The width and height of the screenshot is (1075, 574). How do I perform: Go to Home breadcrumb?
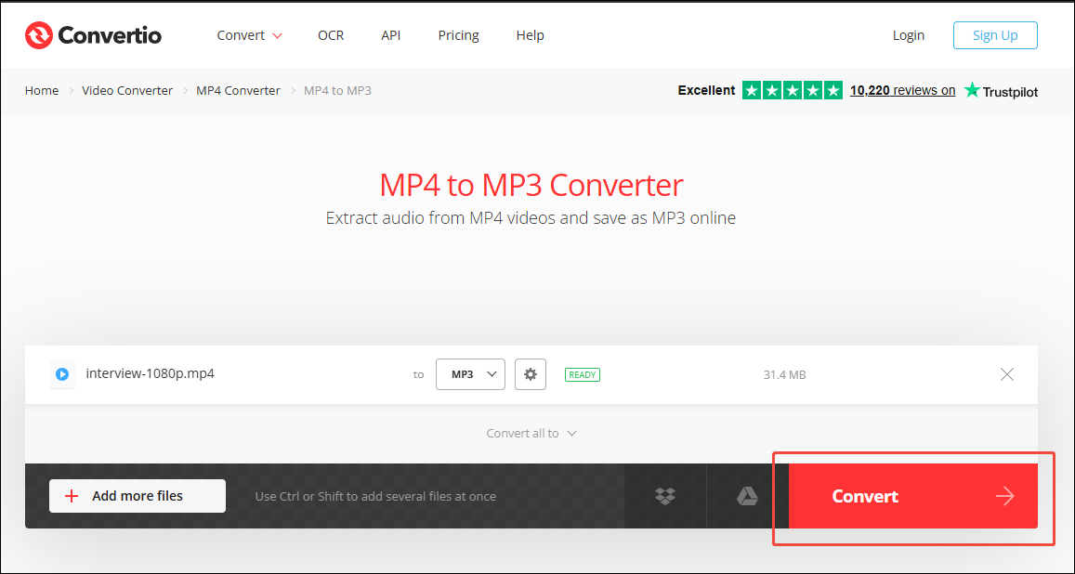point(42,90)
